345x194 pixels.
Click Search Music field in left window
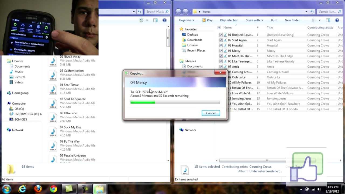[157, 12]
